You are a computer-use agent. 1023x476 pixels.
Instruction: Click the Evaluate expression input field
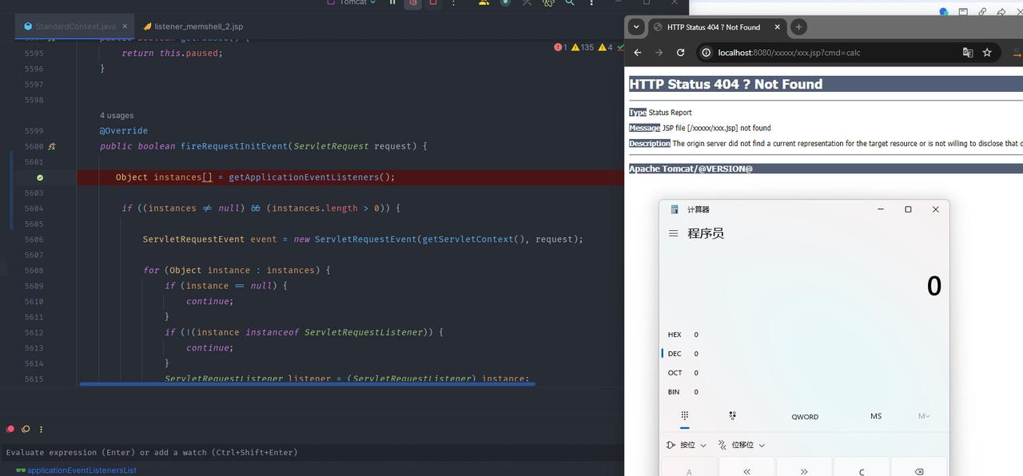(x=312, y=452)
